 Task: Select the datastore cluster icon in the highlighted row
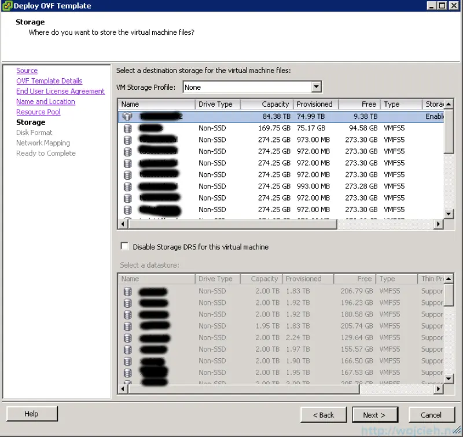click(128, 116)
